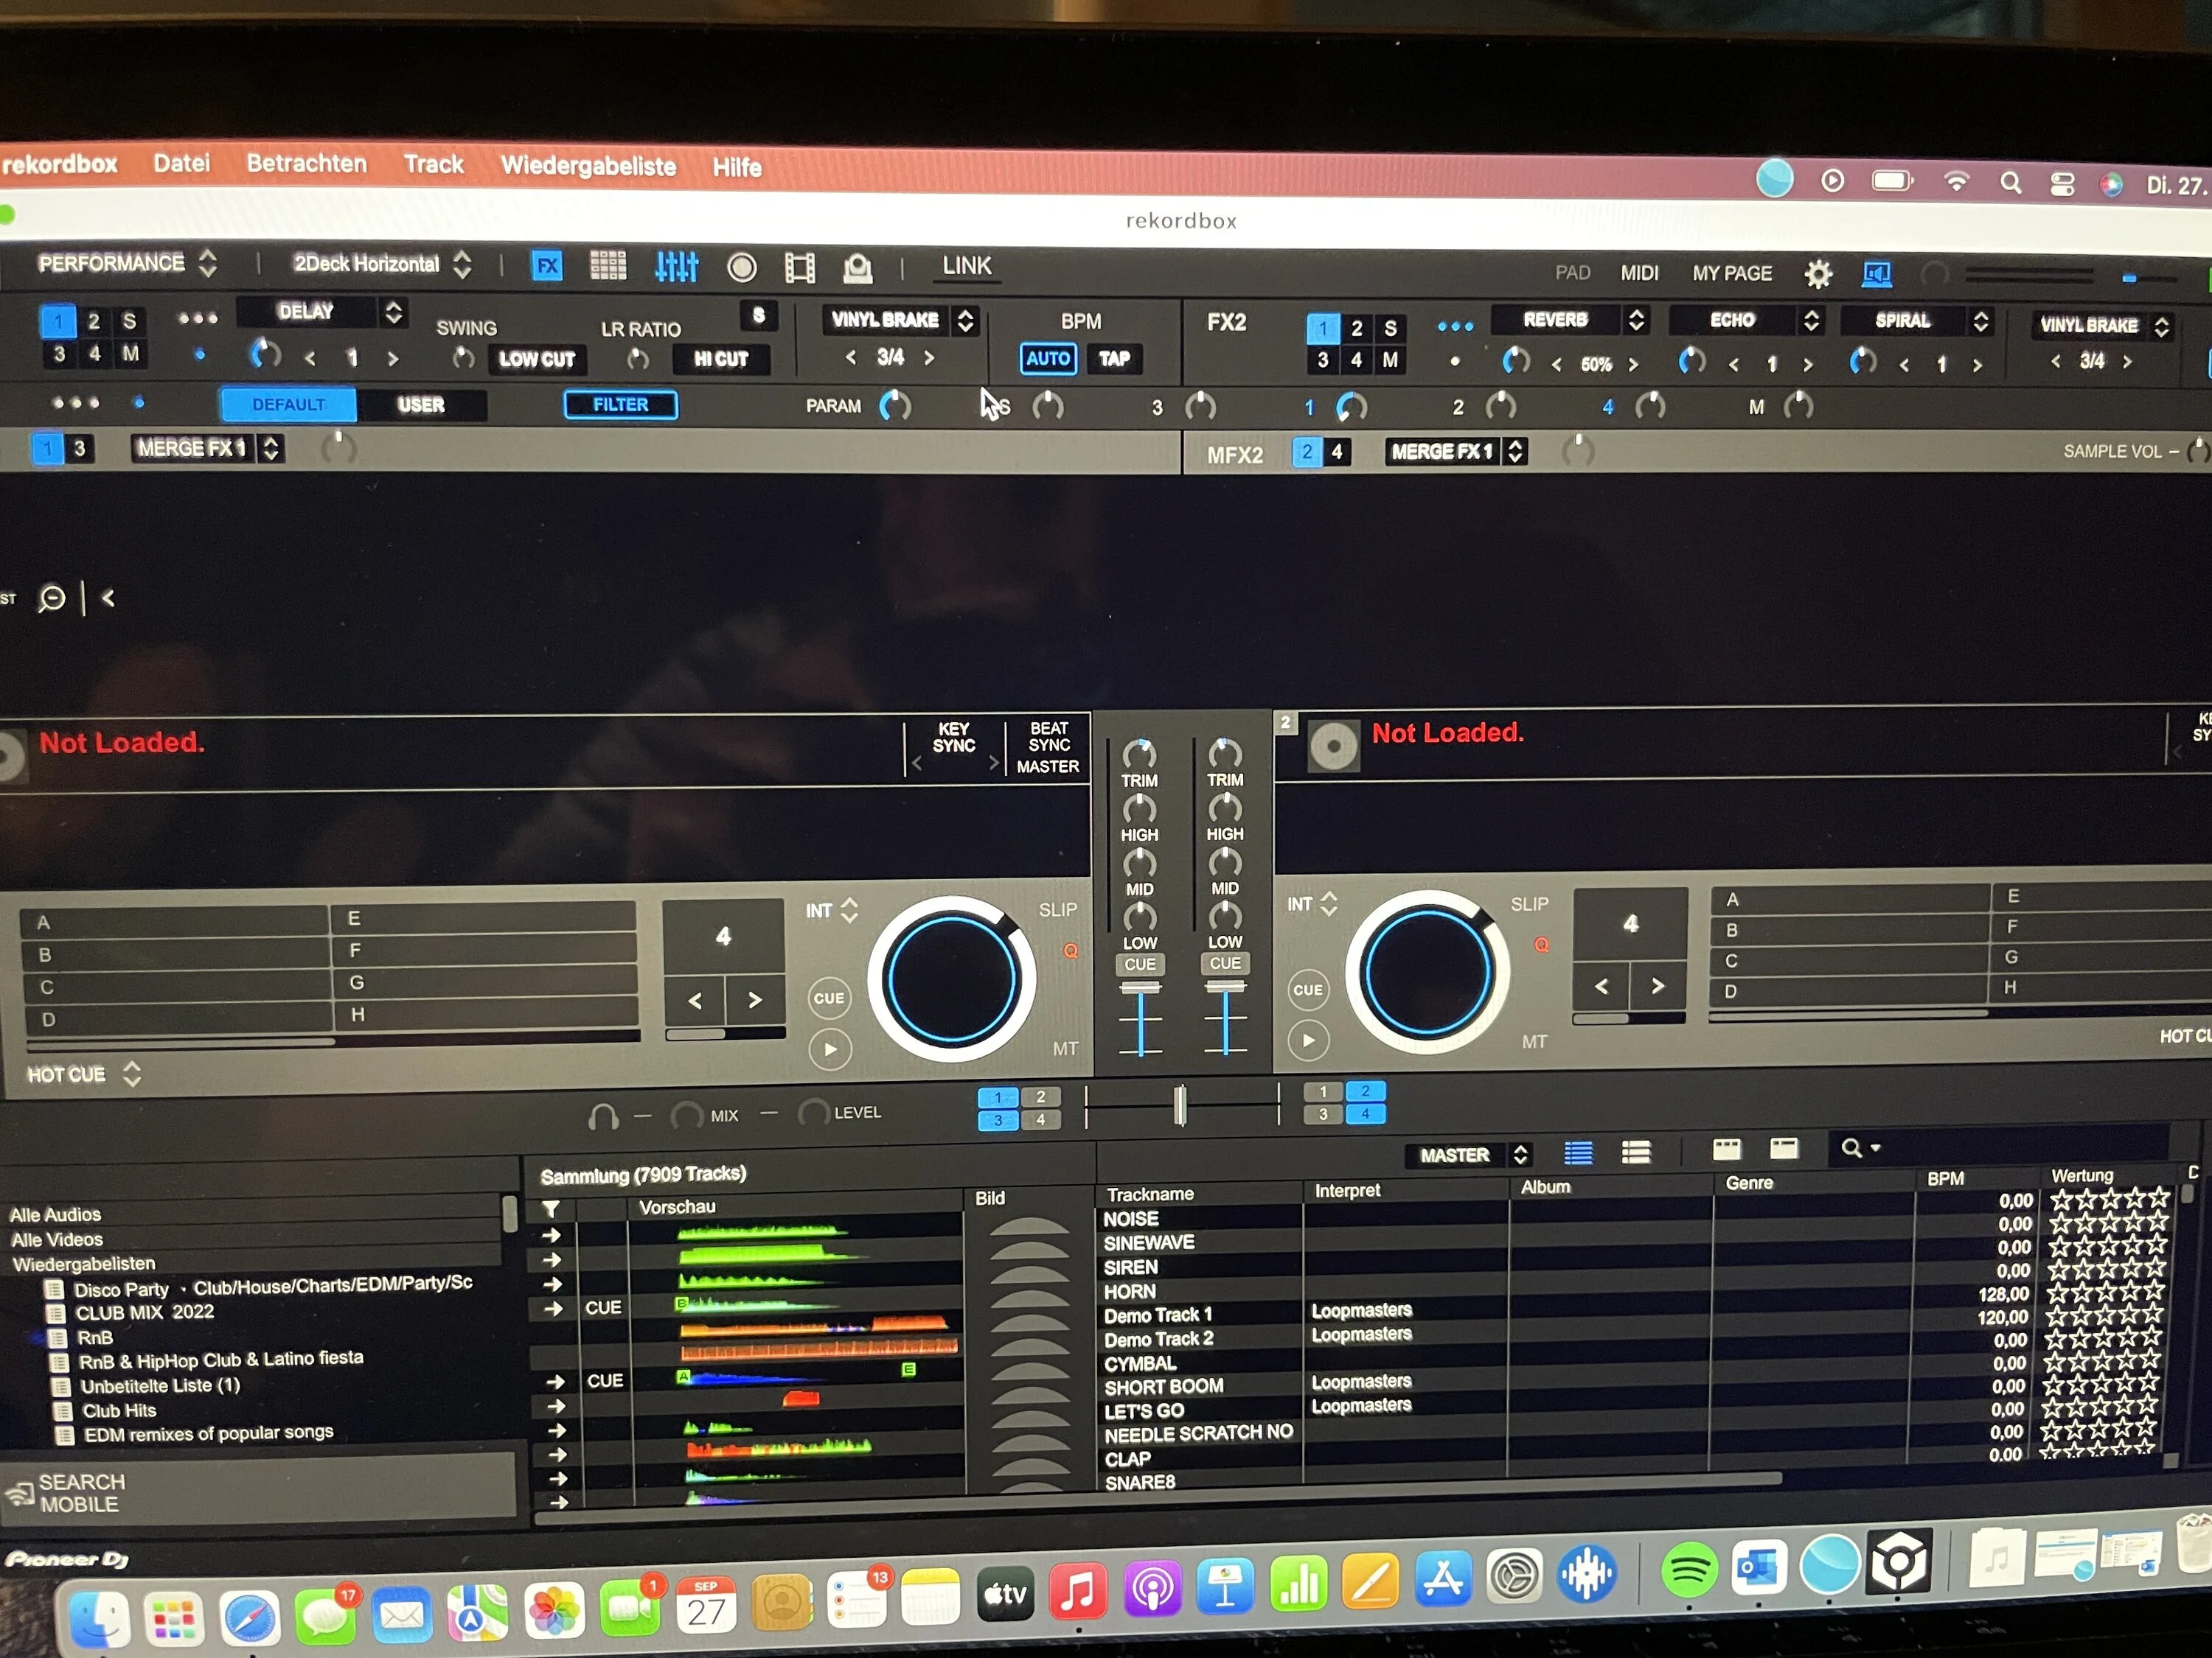Click the TAP tempo button

(x=1114, y=359)
